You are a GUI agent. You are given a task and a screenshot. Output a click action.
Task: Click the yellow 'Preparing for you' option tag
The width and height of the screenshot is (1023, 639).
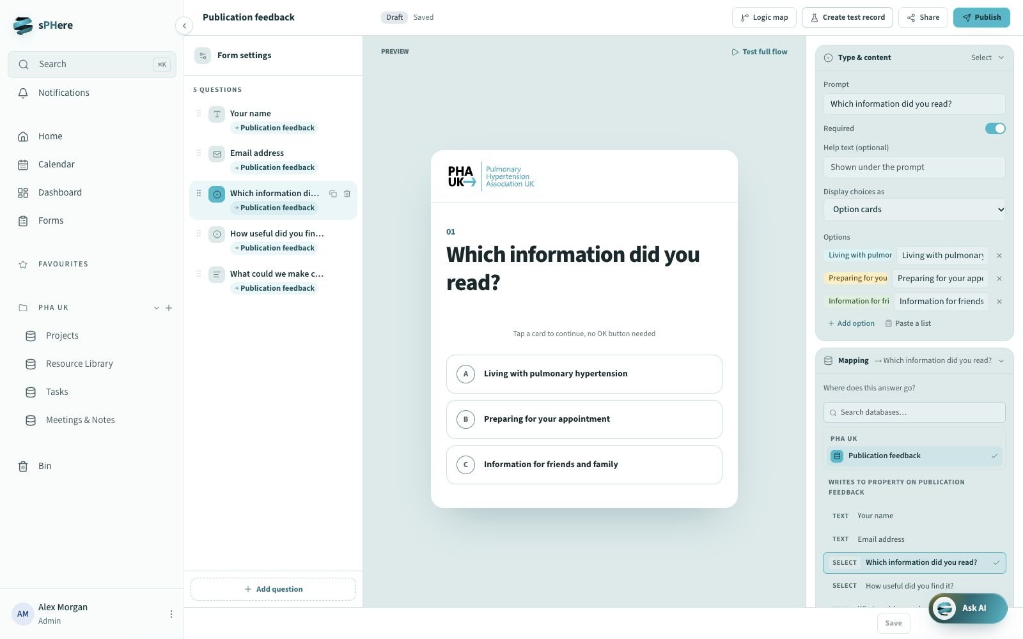pos(857,279)
